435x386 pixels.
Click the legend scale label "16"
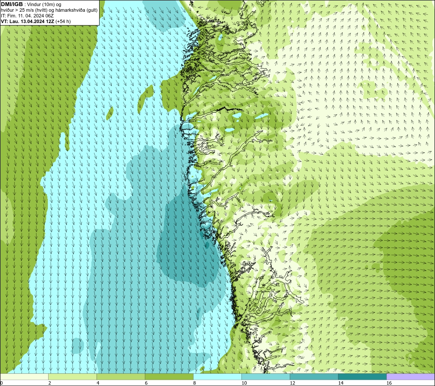point(389,383)
